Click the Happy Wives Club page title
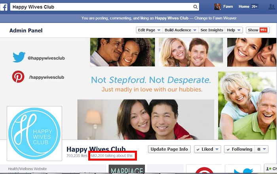Viewport: 277px width, 174px height. click(96, 149)
